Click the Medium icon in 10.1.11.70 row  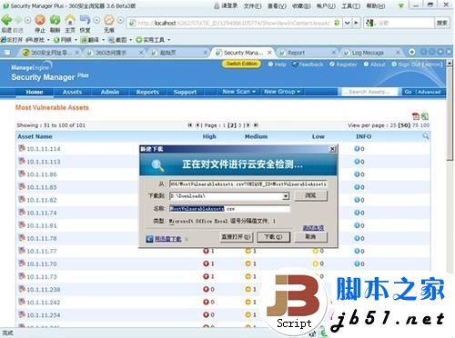coord(248,263)
